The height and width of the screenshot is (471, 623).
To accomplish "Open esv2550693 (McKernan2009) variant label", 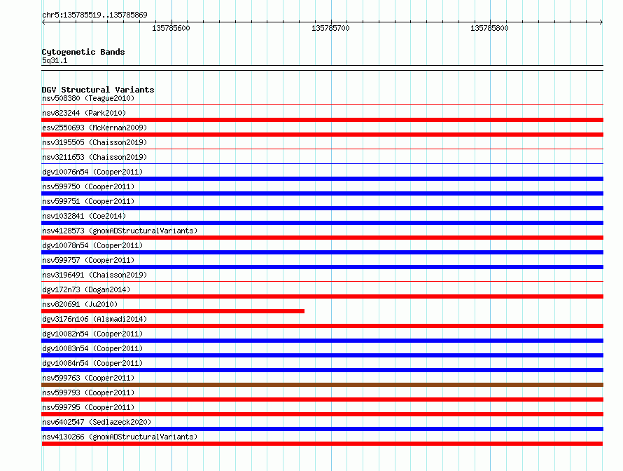I will tap(94, 128).
